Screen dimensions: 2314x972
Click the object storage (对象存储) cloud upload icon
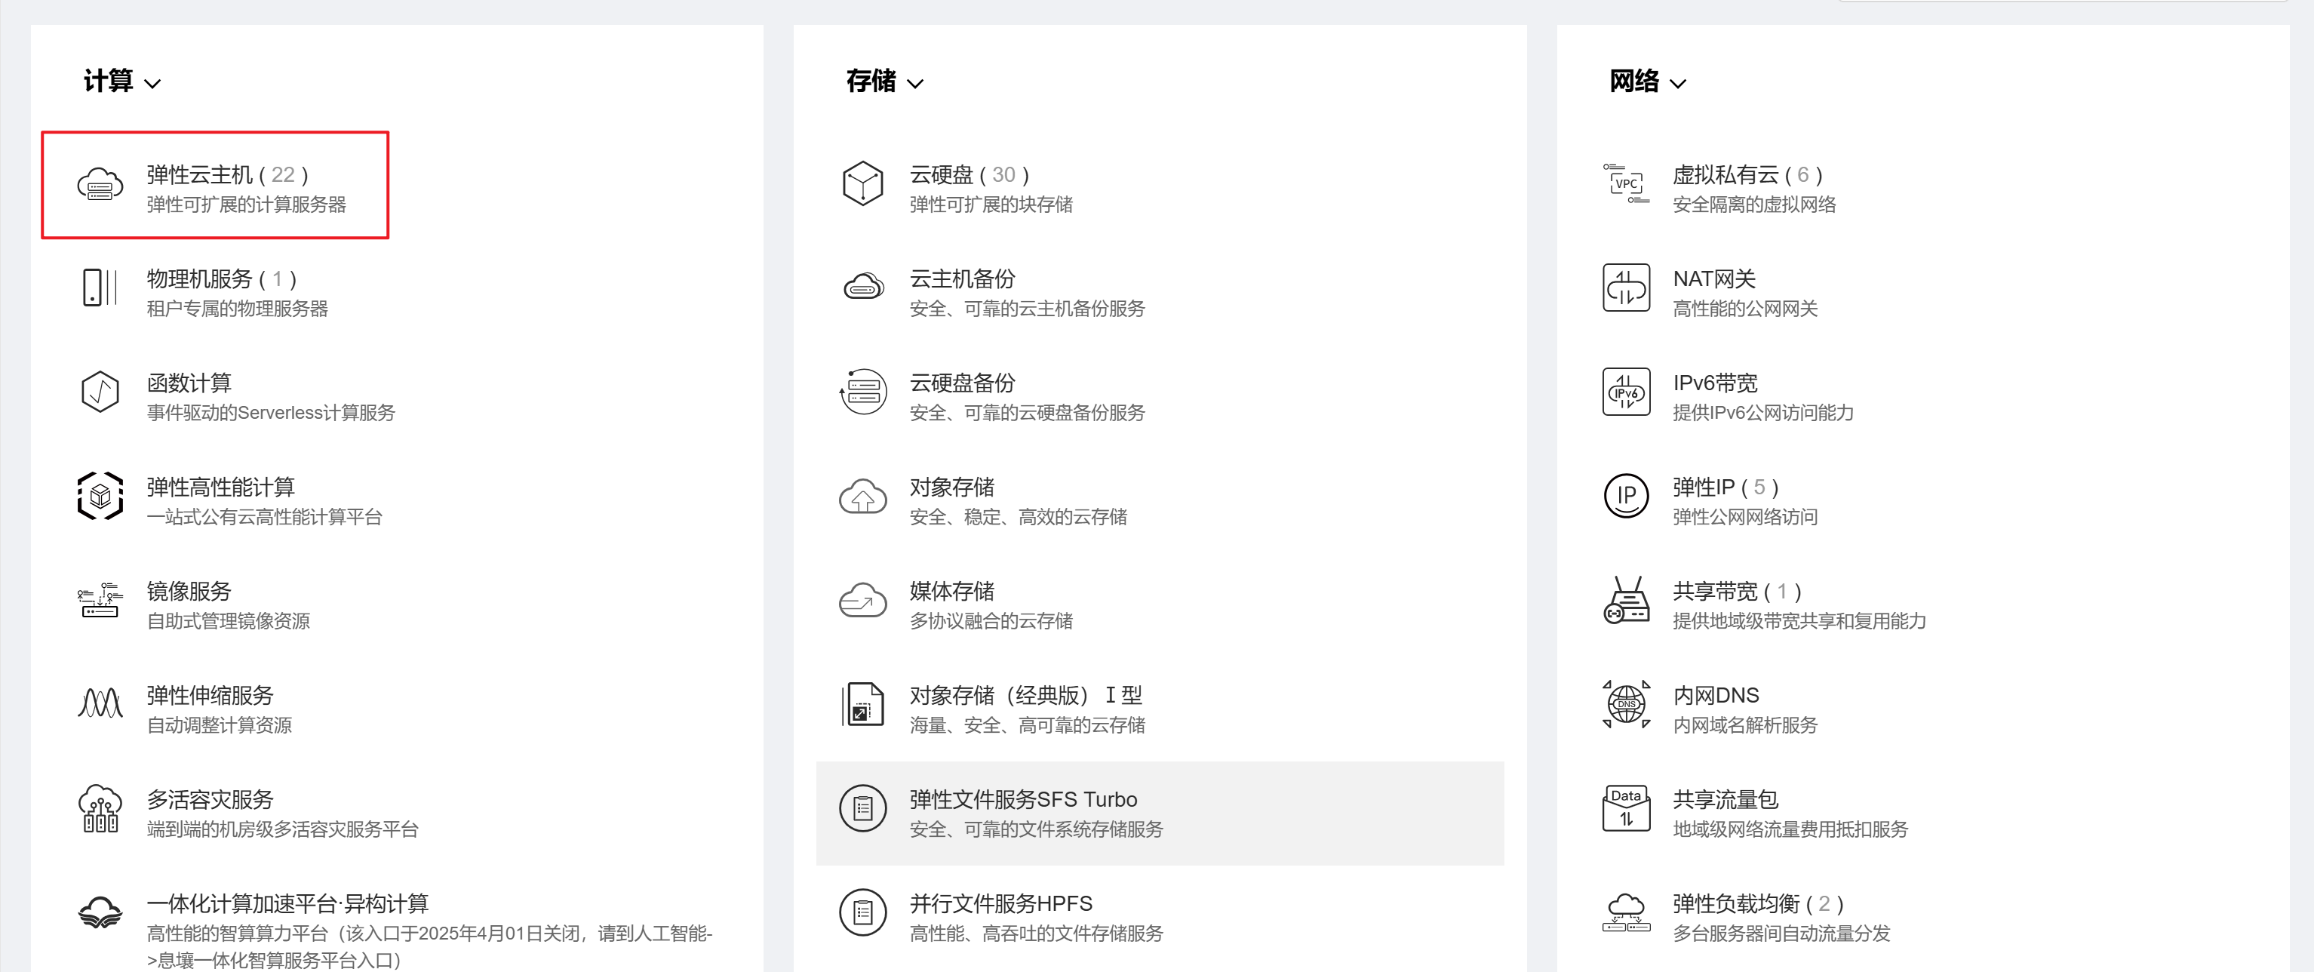pos(862,496)
